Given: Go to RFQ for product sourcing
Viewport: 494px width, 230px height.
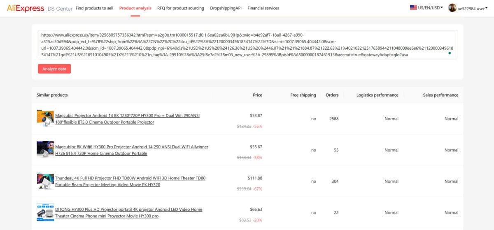Looking at the screenshot, I should 180,8.
